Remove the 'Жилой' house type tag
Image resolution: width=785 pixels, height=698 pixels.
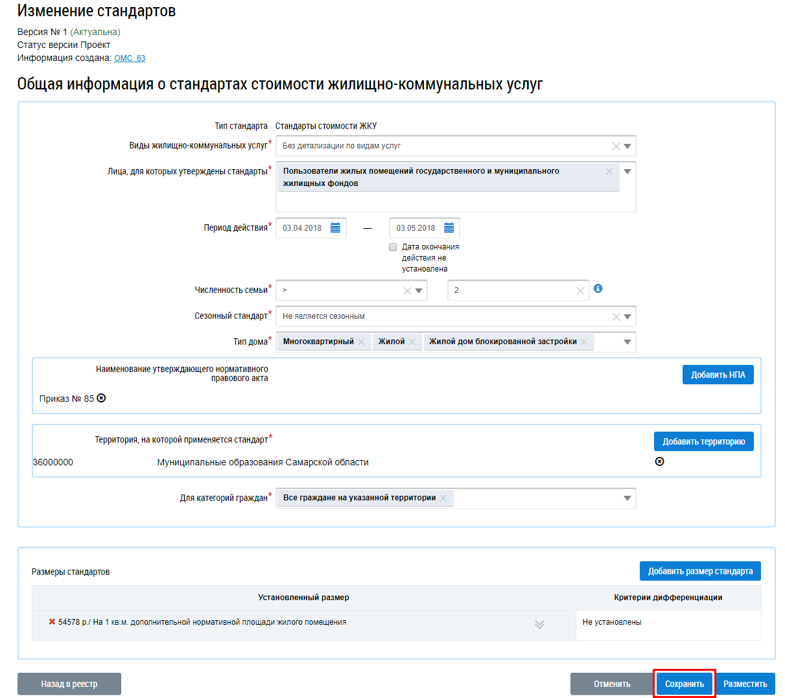click(x=412, y=342)
